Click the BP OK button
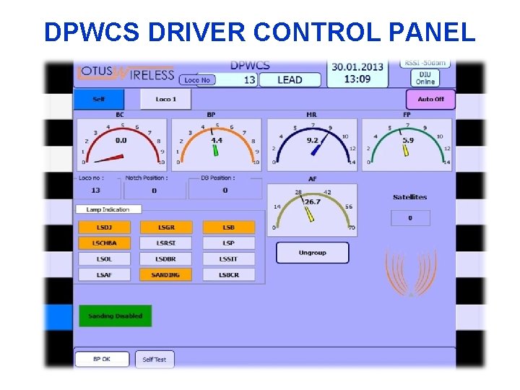 click(102, 359)
